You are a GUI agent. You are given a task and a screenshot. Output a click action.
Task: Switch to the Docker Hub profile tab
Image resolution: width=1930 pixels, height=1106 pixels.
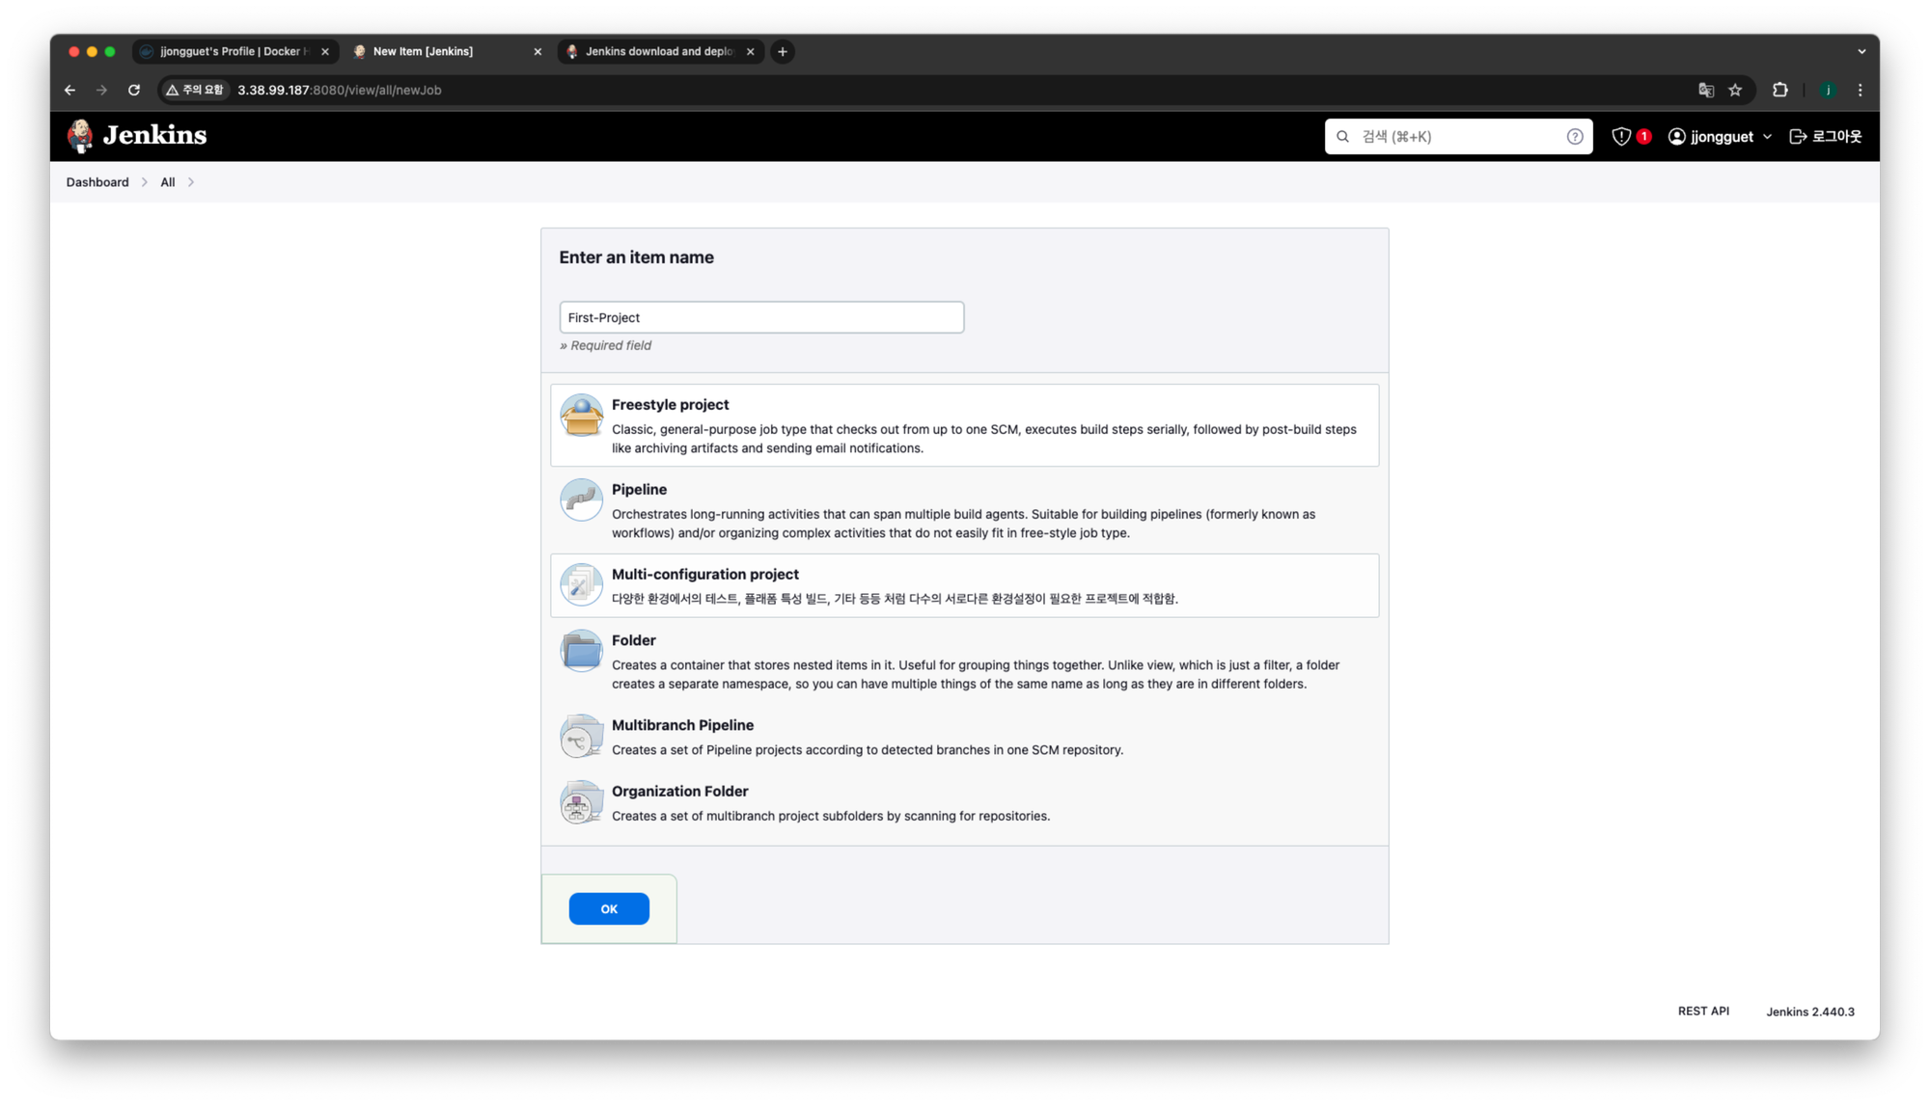232,52
